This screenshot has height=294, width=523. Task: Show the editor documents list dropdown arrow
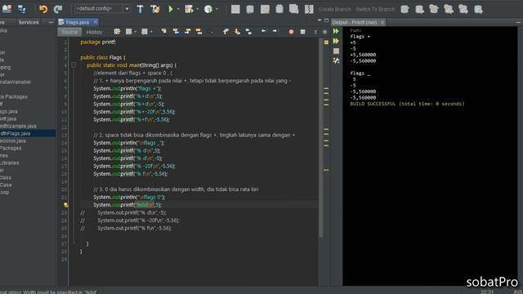tap(320, 20)
